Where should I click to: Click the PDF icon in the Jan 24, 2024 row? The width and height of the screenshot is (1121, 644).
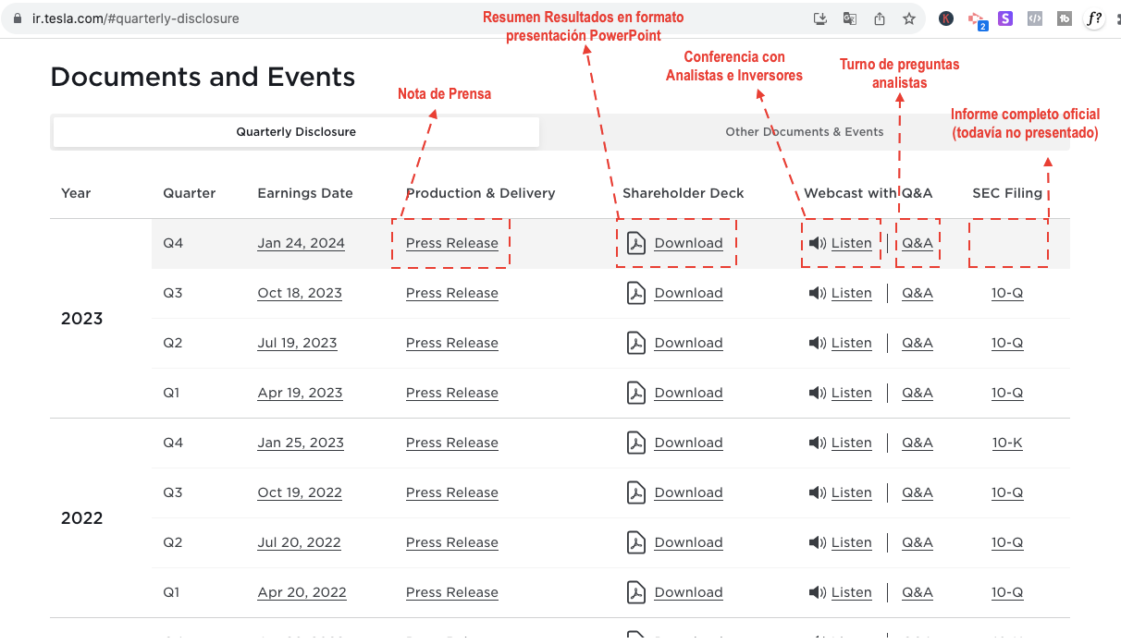coord(635,243)
